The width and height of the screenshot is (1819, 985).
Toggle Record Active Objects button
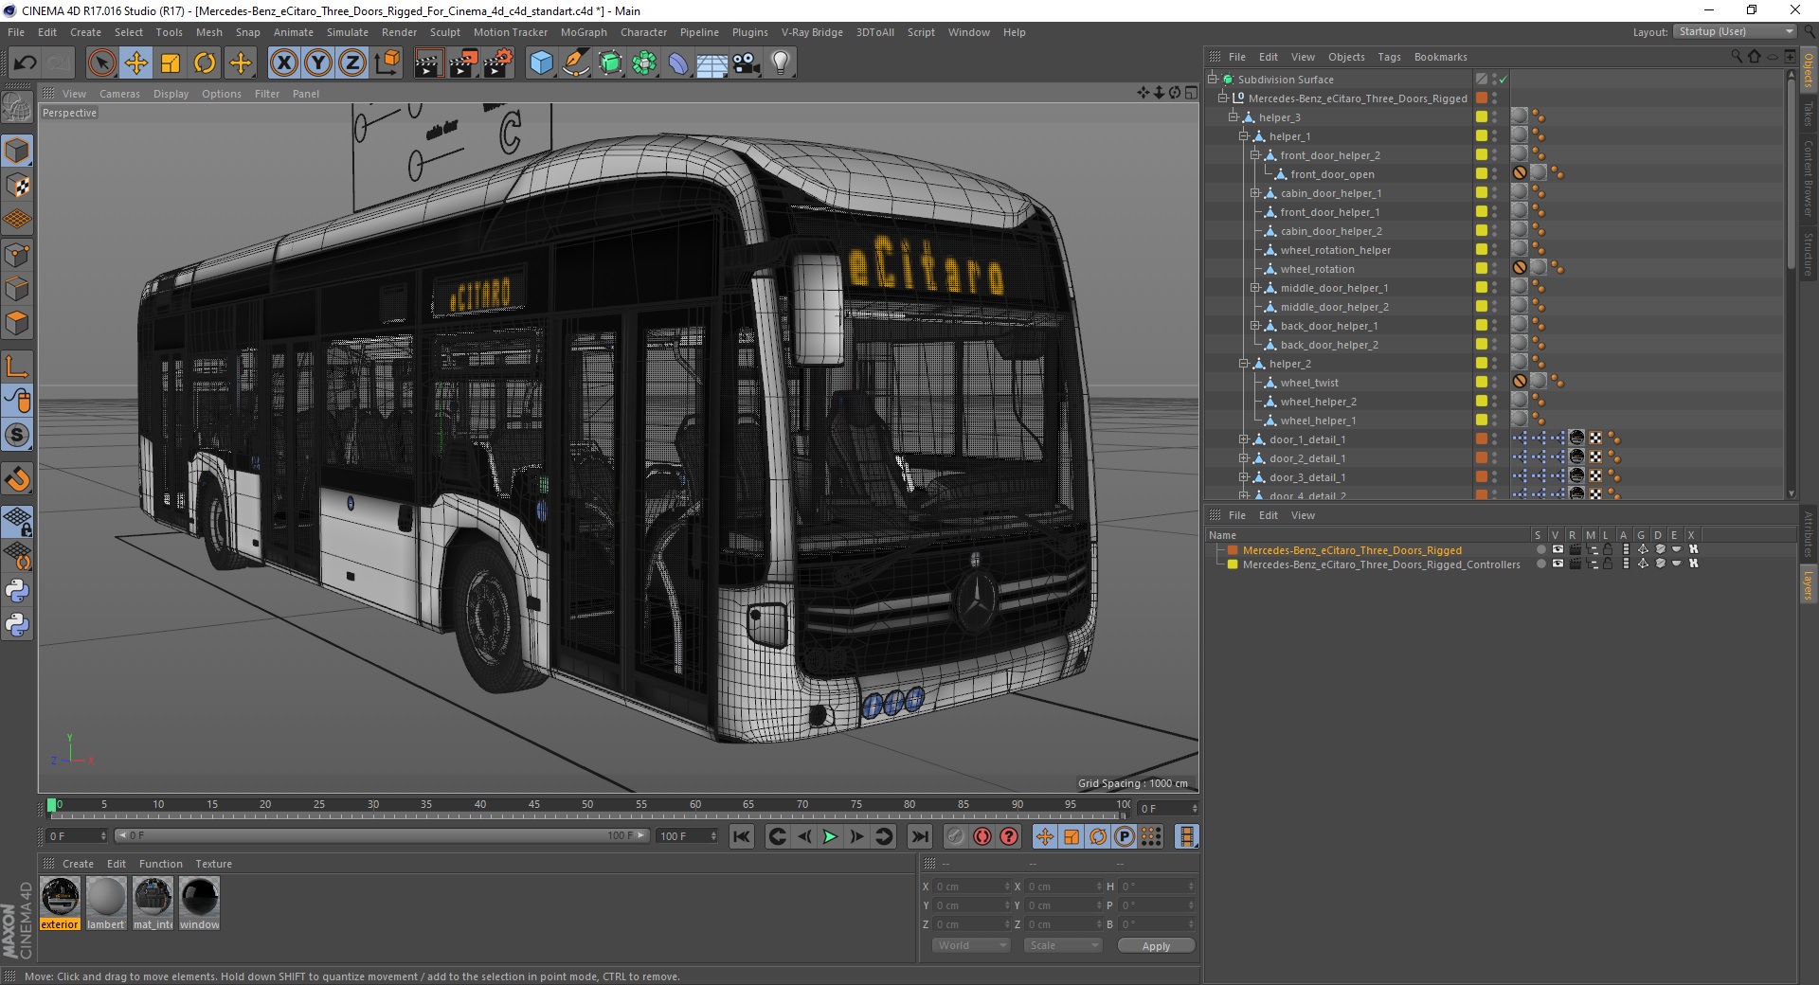(956, 836)
